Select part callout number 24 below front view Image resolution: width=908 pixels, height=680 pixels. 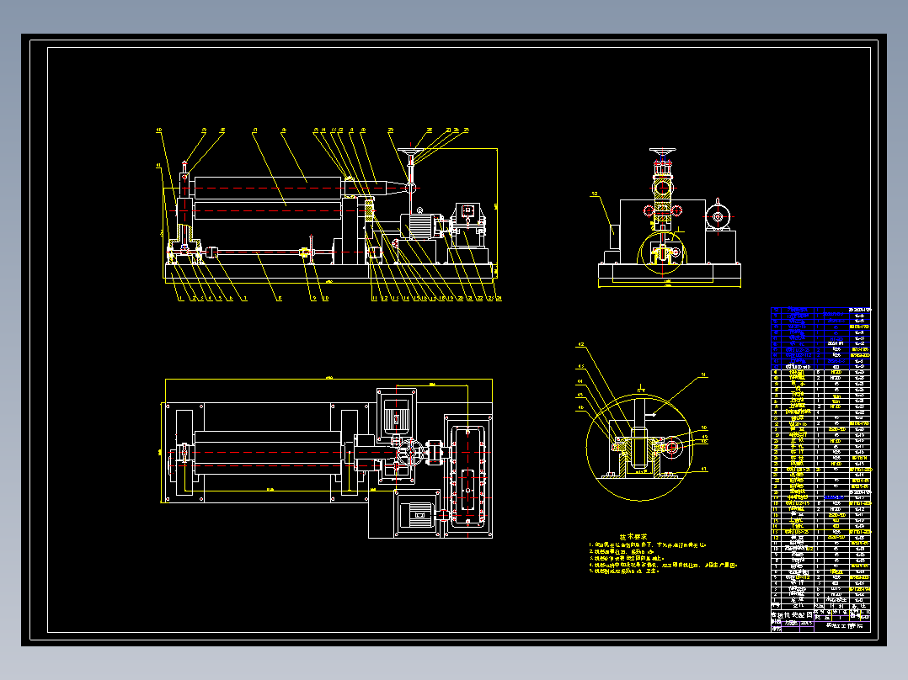click(x=499, y=299)
